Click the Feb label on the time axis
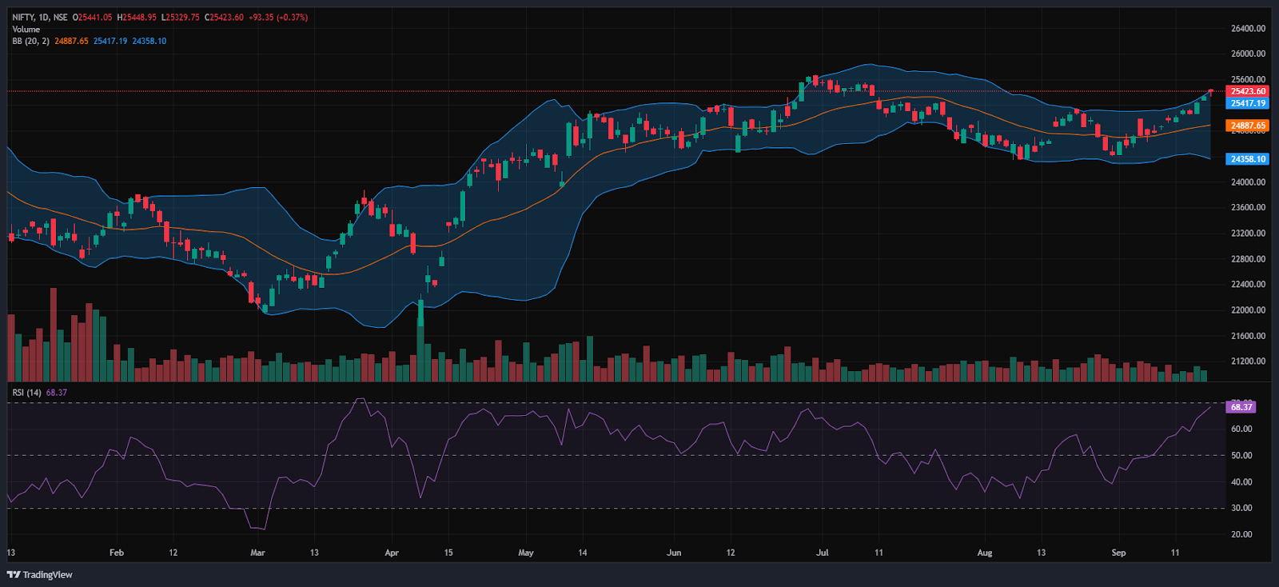The image size is (1279, 587). (x=117, y=553)
